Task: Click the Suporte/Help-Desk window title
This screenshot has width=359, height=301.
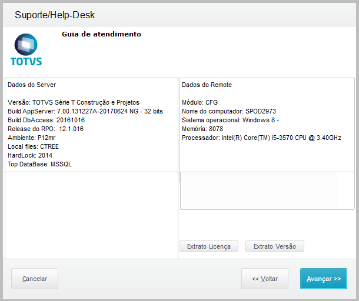Action: tap(55, 15)
